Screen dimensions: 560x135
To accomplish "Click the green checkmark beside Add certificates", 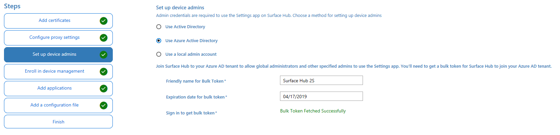I will [x=104, y=21].
